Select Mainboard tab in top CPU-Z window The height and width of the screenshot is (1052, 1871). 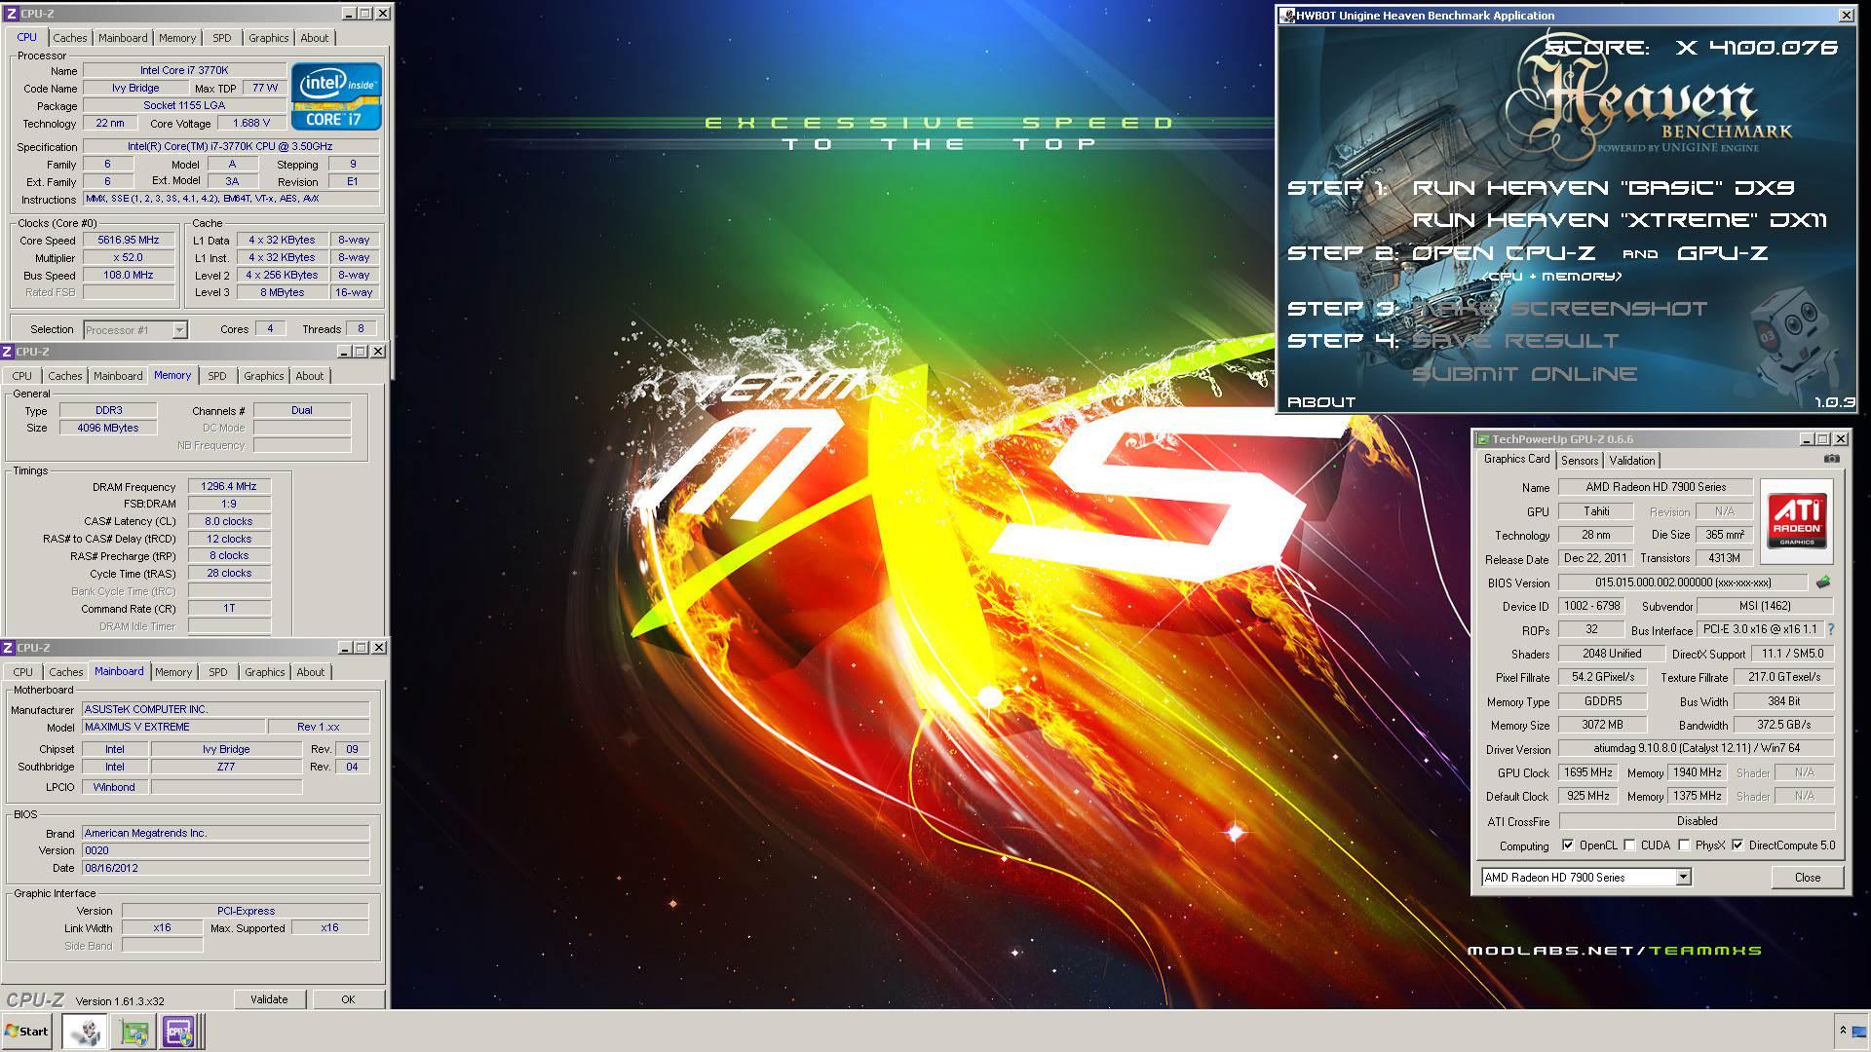click(x=123, y=38)
